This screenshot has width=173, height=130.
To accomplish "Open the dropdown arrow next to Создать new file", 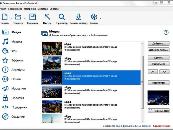I will click(11, 18).
